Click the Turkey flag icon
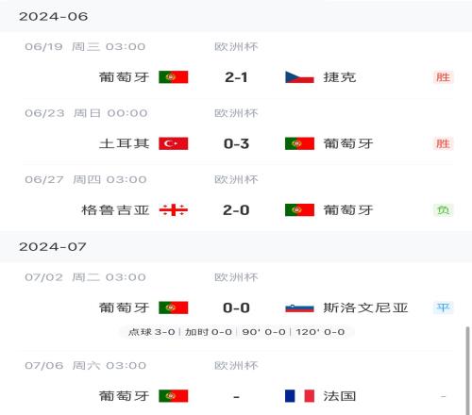Image resolution: width=472 pixels, height=415 pixels. pyautogui.click(x=174, y=143)
